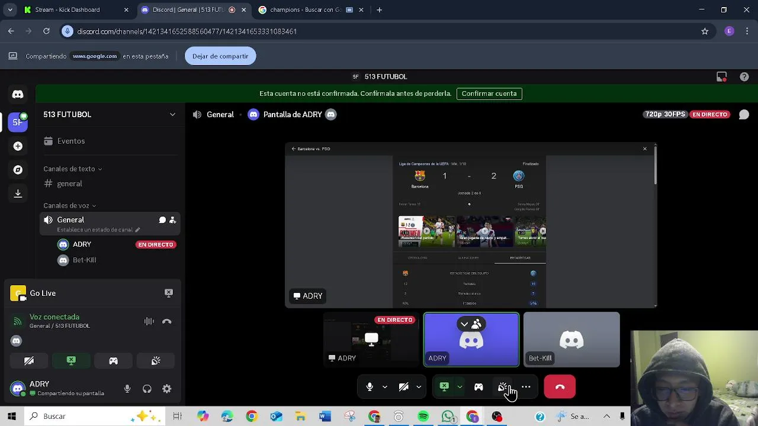The width and height of the screenshot is (758, 426).
Task: Open noise suppression waveform icon
Action: click(149, 321)
